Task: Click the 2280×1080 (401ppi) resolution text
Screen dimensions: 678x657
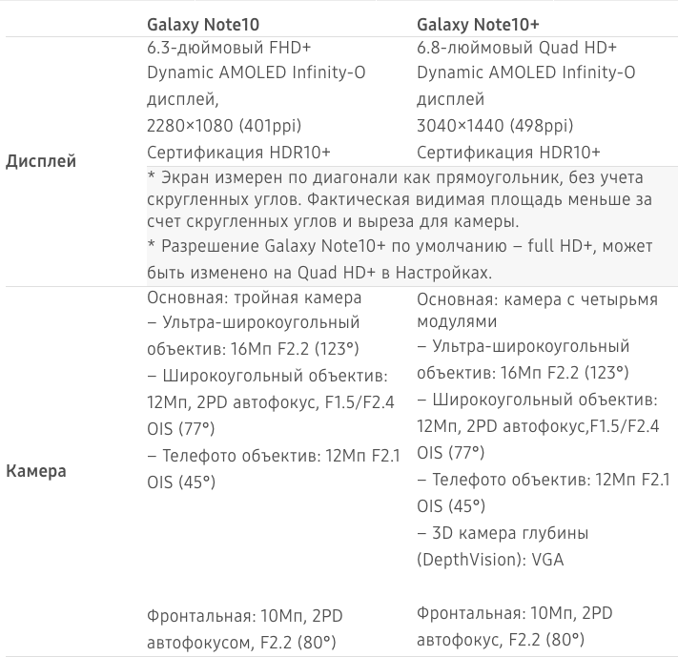Action: pyautogui.click(x=224, y=126)
